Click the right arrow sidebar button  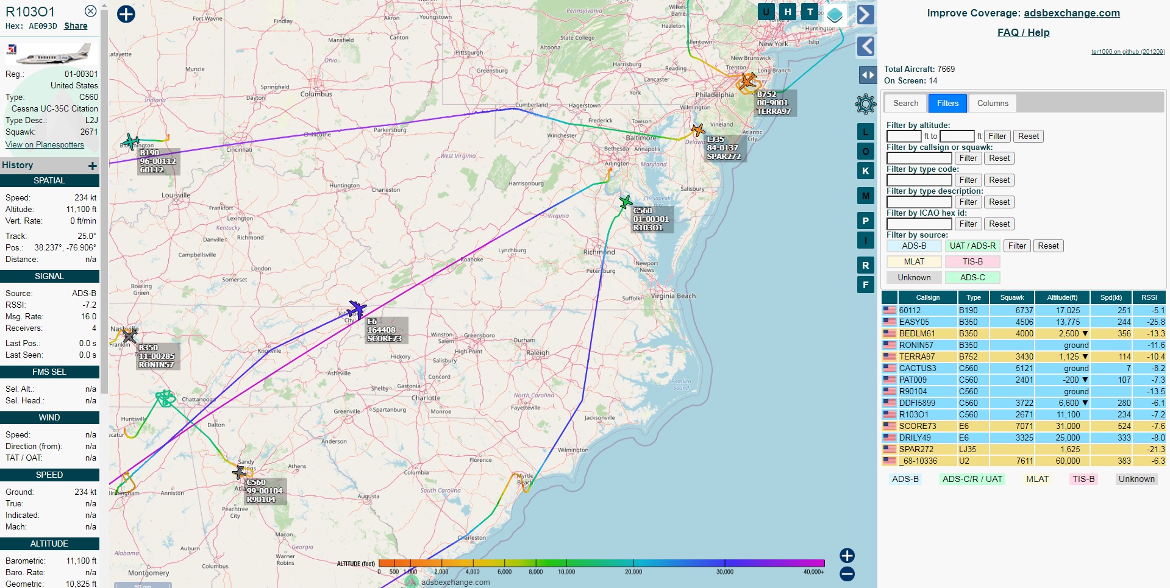866,15
